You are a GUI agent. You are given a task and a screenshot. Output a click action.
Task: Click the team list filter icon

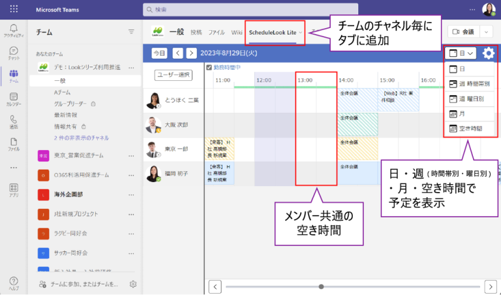click(131, 31)
